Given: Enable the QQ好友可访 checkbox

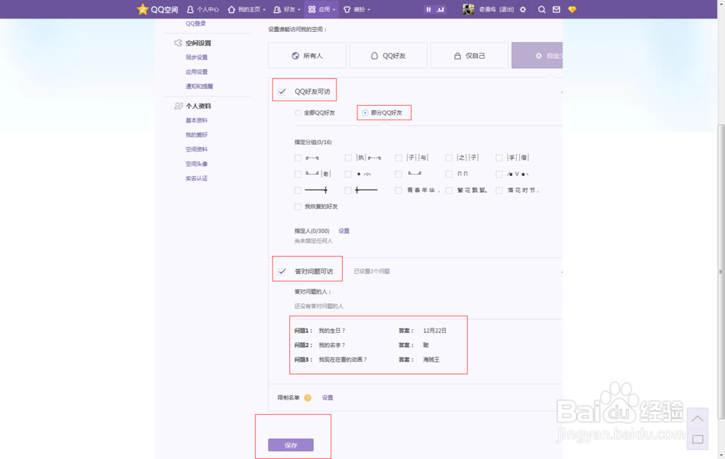Looking at the screenshot, I should coord(282,90).
